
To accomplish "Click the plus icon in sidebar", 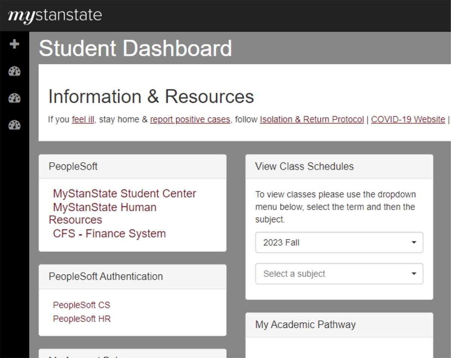I will pos(14,44).
